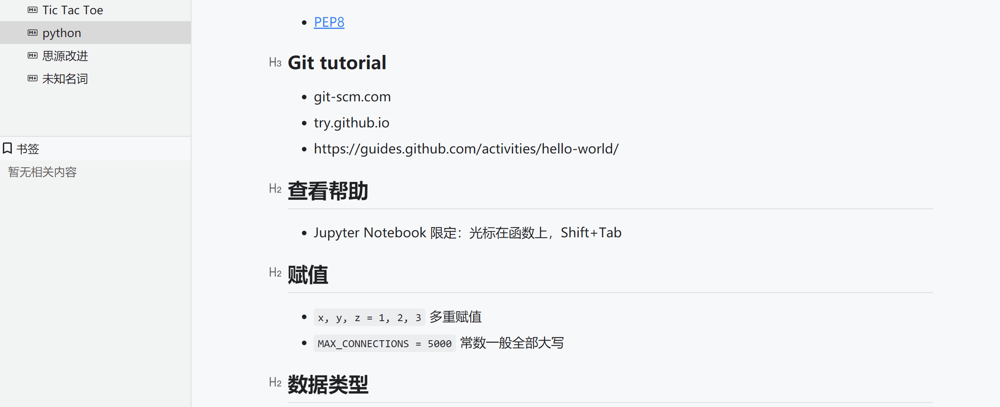This screenshot has width=1000, height=407.
Task: Click the Jupyter Notebook Shift+Tab line
Action: pyautogui.click(x=467, y=233)
